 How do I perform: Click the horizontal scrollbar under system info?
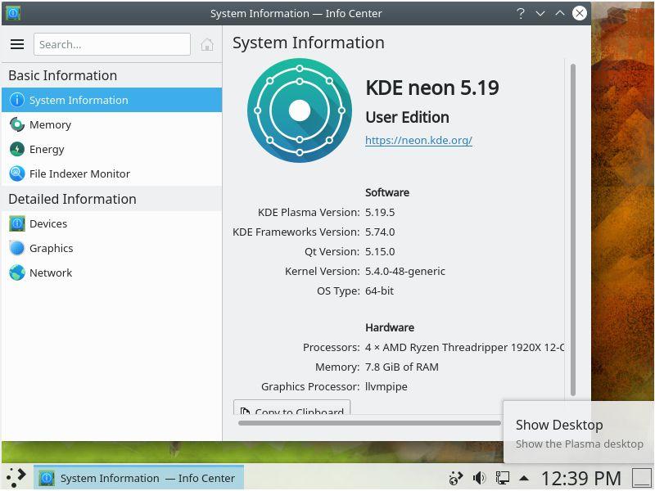(368, 423)
